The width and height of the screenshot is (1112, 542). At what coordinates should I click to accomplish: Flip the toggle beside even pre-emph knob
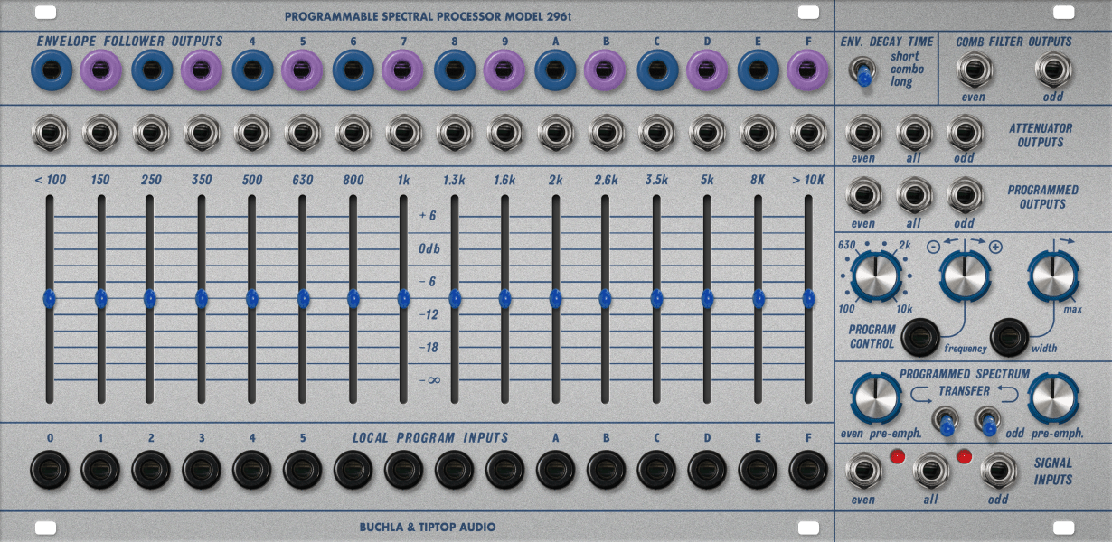(x=948, y=421)
